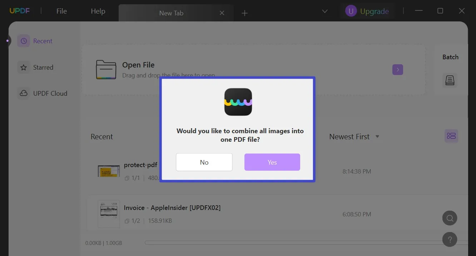The image size is (476, 256).
Task: Click the UPDF logo
Action: pyautogui.click(x=20, y=11)
